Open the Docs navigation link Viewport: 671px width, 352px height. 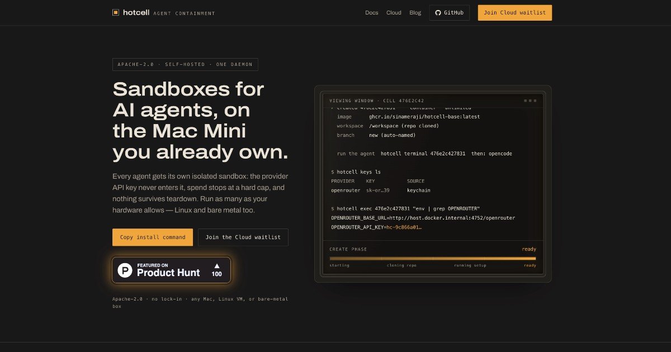(x=372, y=13)
